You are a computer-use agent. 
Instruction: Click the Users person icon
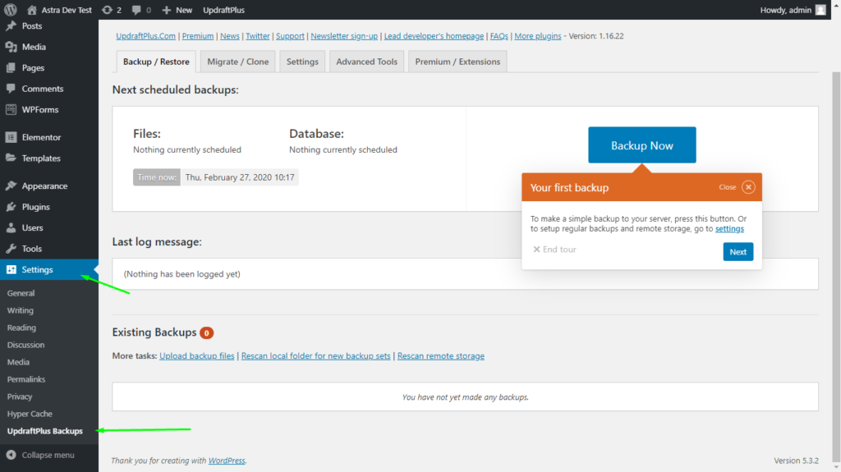point(11,227)
